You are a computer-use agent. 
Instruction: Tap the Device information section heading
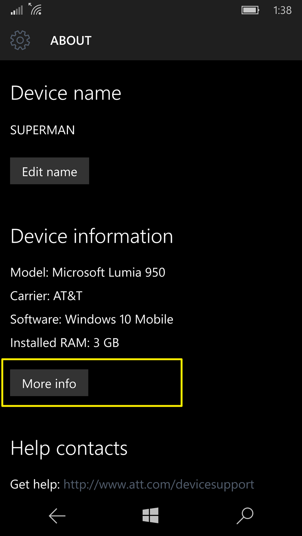[x=92, y=236]
